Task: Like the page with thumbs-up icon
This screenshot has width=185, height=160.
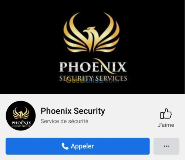Action: 166,113
